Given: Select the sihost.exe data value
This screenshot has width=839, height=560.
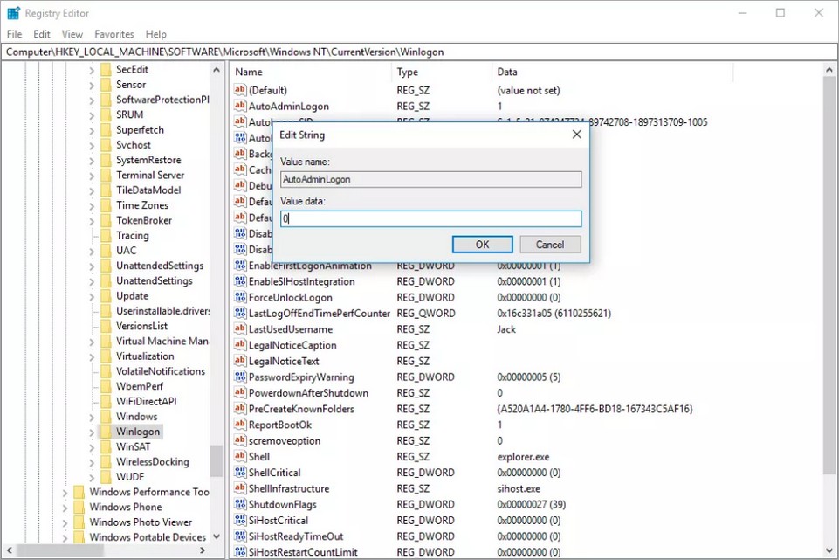Looking at the screenshot, I should (x=518, y=488).
